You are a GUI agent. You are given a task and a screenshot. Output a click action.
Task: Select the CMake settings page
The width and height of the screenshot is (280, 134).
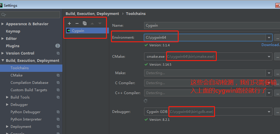[x=16, y=75]
